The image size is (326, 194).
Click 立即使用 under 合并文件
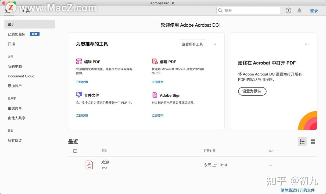[82, 116]
